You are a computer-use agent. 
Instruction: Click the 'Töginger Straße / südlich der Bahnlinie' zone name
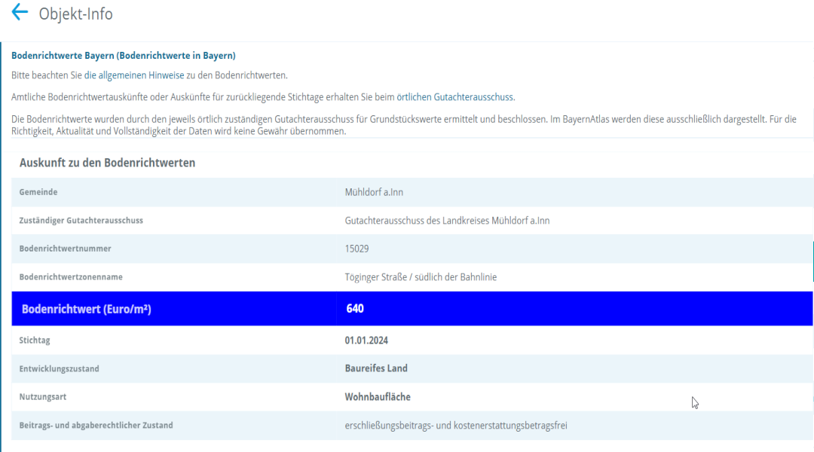(421, 277)
